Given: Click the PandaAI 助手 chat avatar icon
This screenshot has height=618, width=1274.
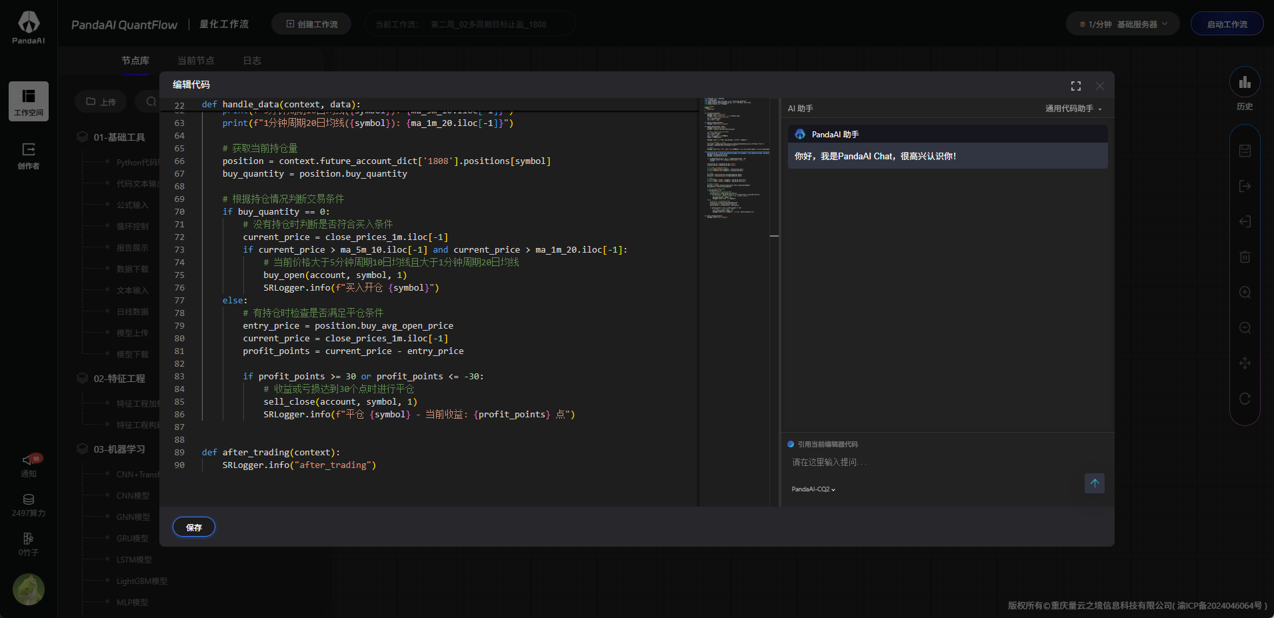Looking at the screenshot, I should click(x=800, y=134).
